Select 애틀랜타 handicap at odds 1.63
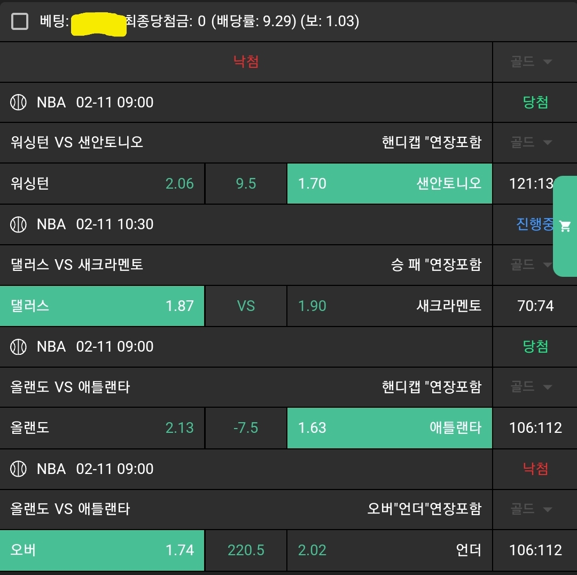The image size is (577, 575). click(389, 428)
